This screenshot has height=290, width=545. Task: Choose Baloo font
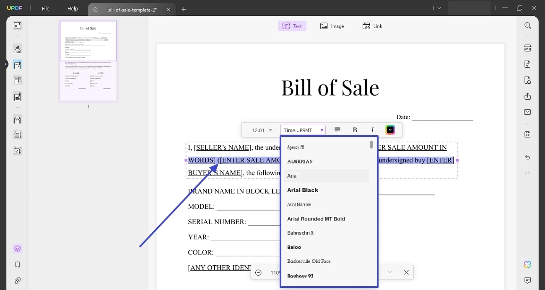pos(326,247)
